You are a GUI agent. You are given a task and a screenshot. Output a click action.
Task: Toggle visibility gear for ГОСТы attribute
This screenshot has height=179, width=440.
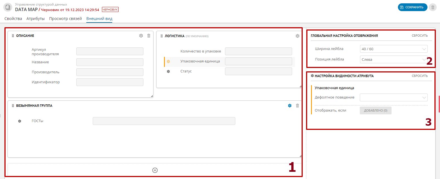(19, 121)
